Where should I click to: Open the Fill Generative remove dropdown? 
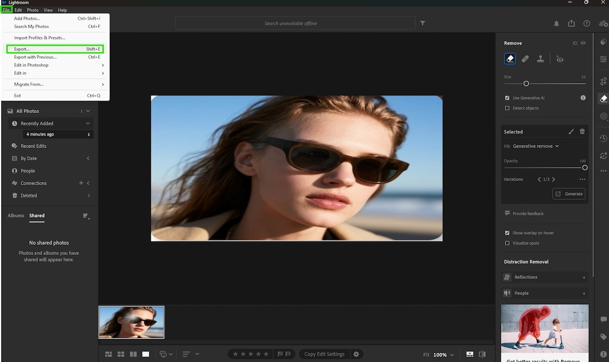coord(535,146)
